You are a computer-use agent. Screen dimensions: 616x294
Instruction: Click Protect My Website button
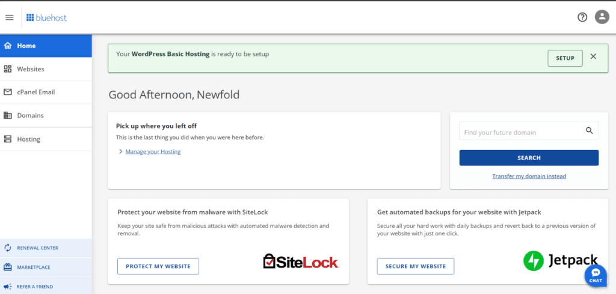coord(158,266)
